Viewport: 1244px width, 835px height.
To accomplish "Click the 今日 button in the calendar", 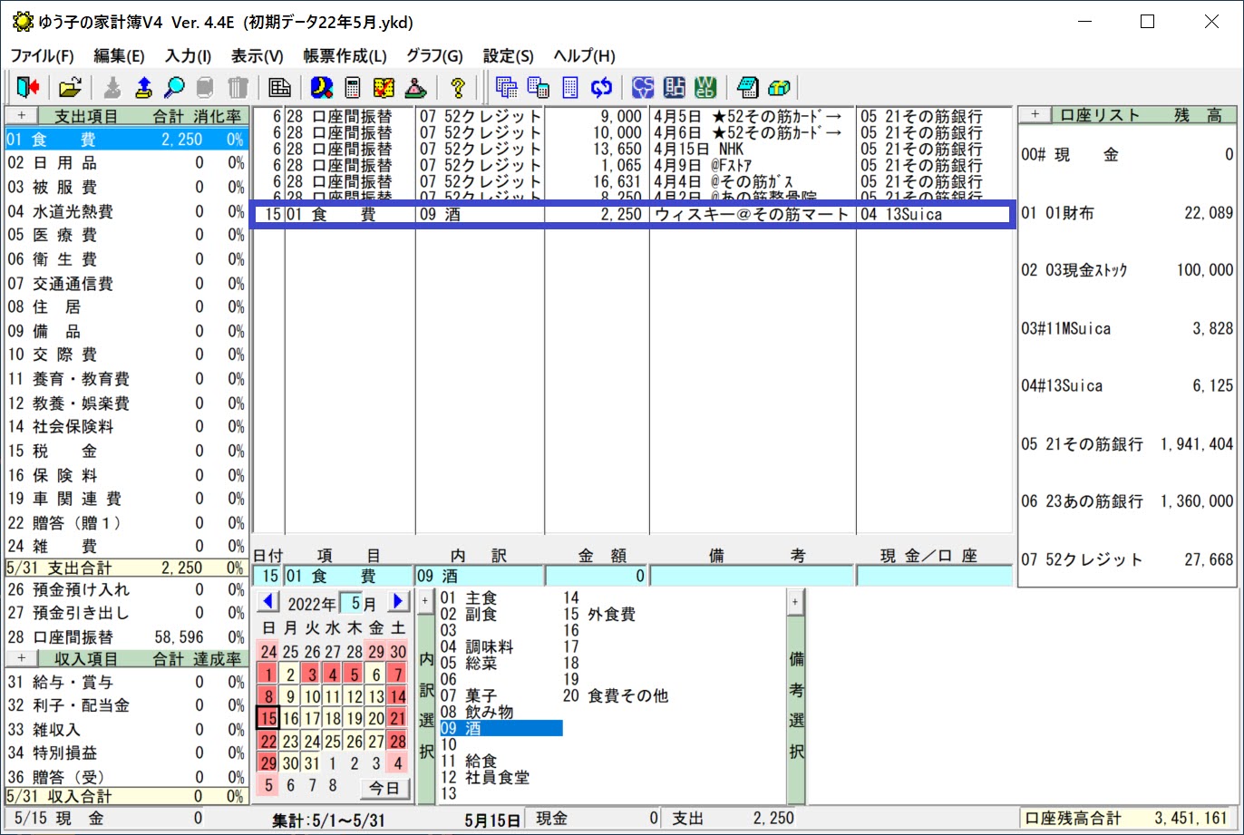I will pos(384,788).
